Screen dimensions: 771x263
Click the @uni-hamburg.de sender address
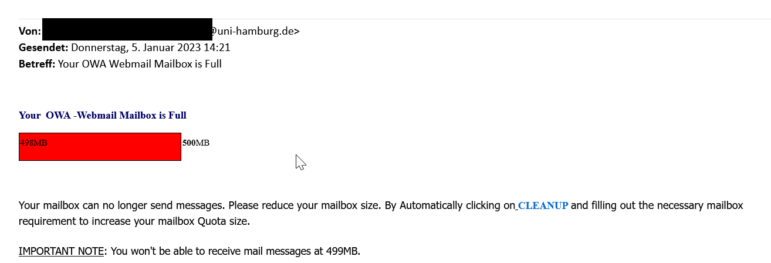(255, 31)
